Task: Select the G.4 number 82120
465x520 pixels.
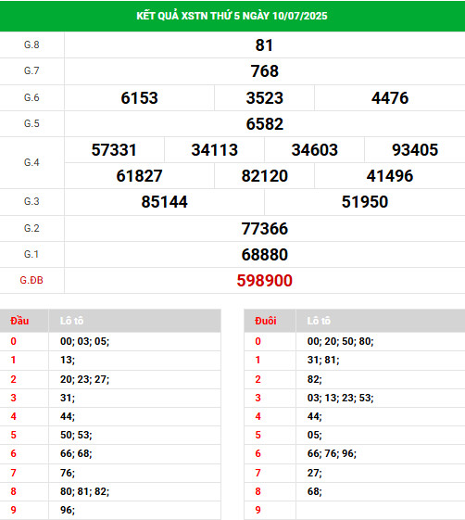Action: pos(265,175)
